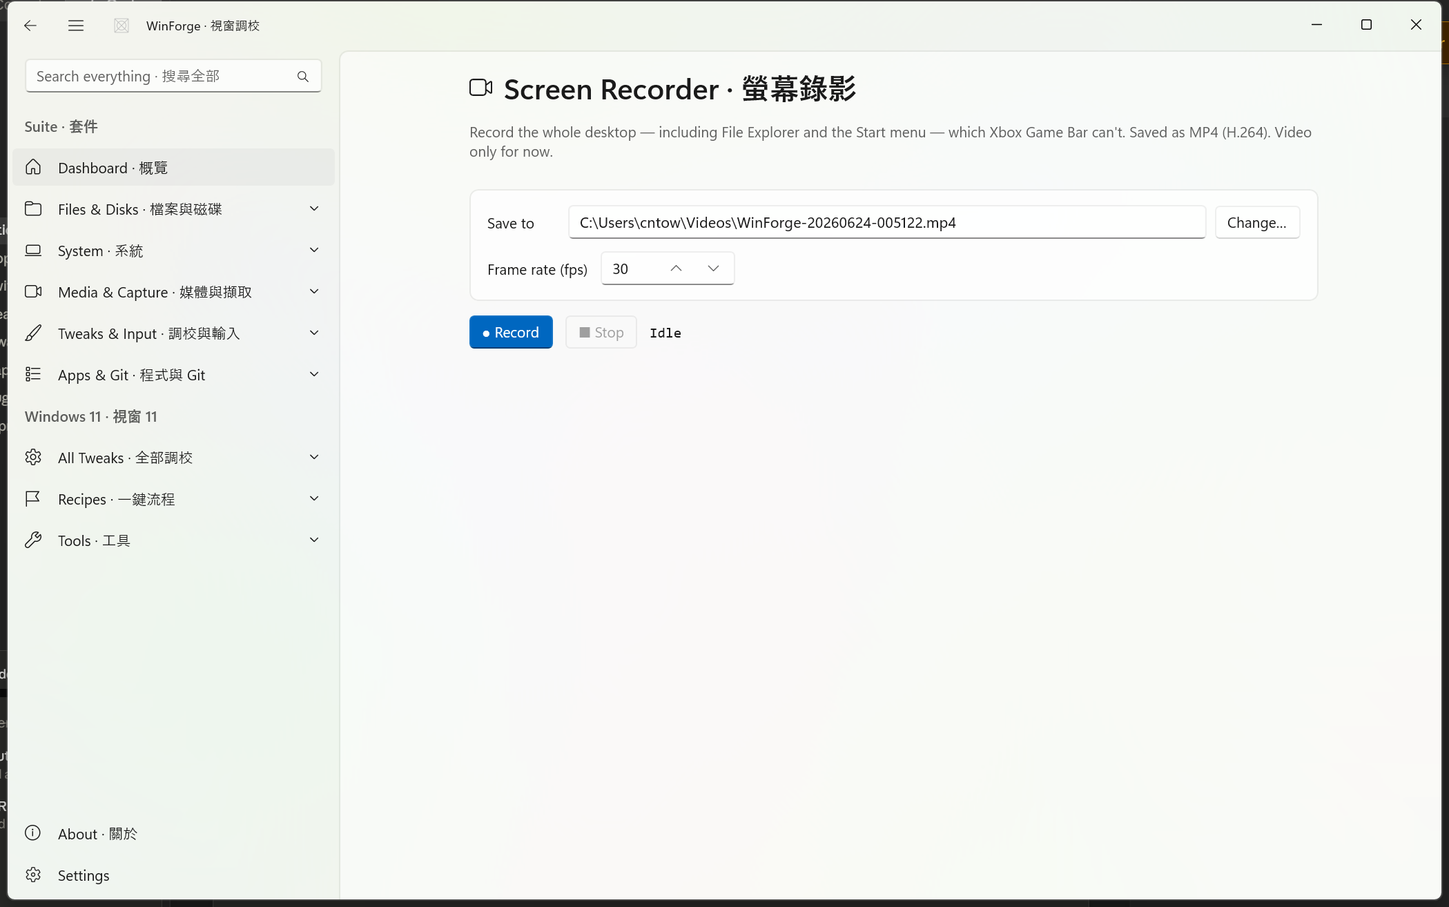Click the About info icon

click(x=33, y=833)
